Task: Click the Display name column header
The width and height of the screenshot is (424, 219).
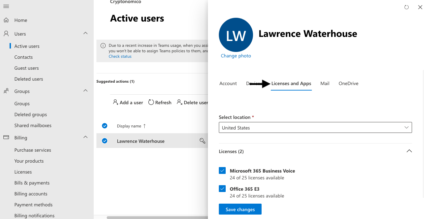Action: click(129, 126)
